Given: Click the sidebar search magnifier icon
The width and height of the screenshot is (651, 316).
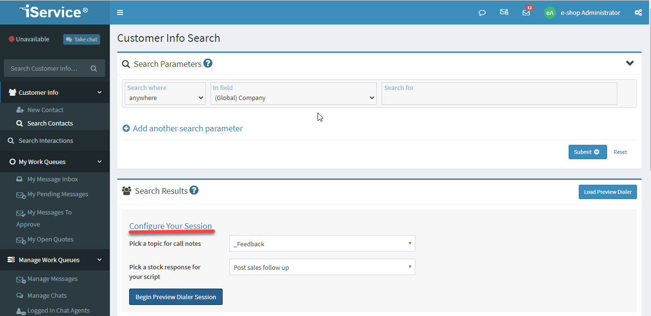Looking at the screenshot, I should point(94,68).
